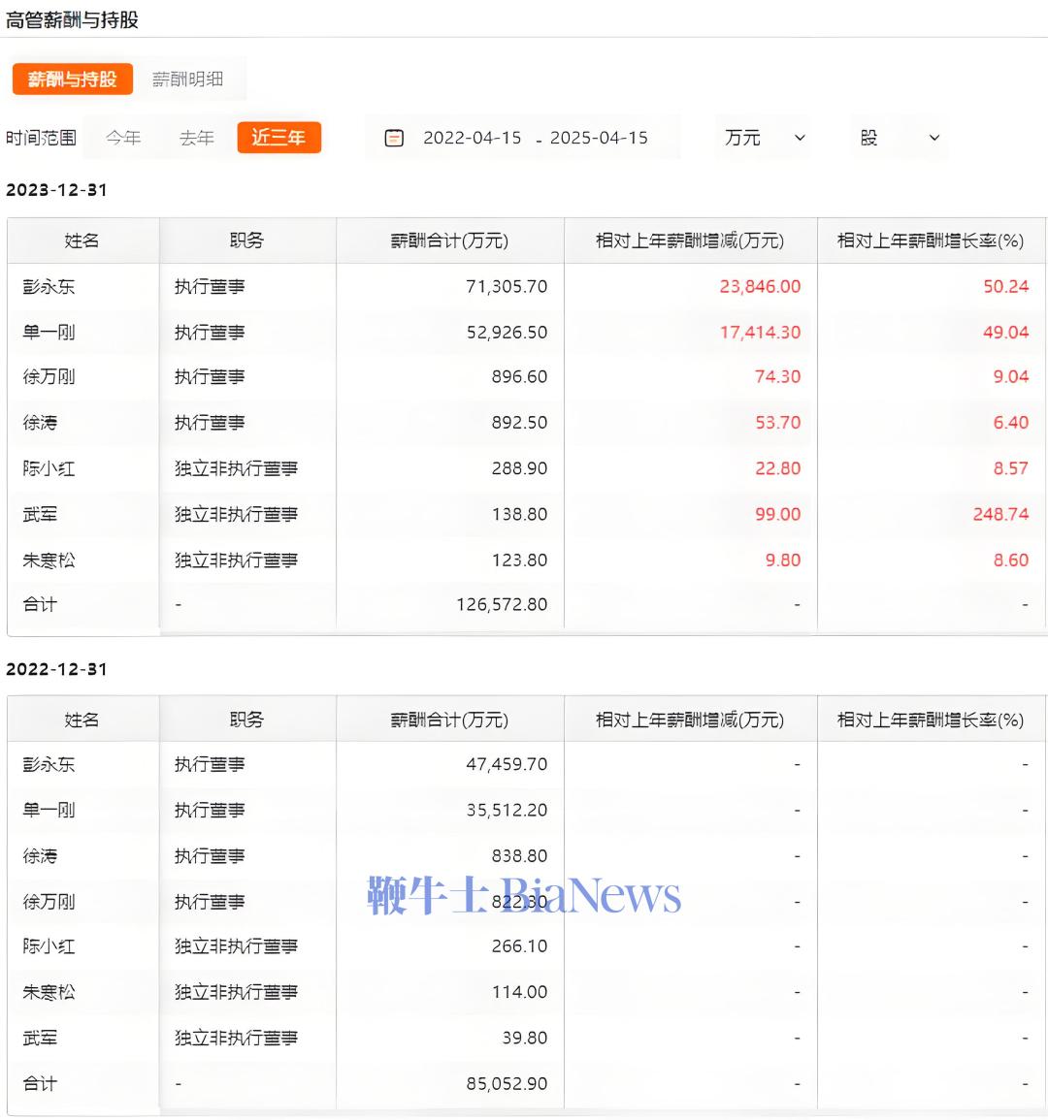Click 2023 table 职务 column header
This screenshot has height=1120, width=1048.
click(x=246, y=240)
